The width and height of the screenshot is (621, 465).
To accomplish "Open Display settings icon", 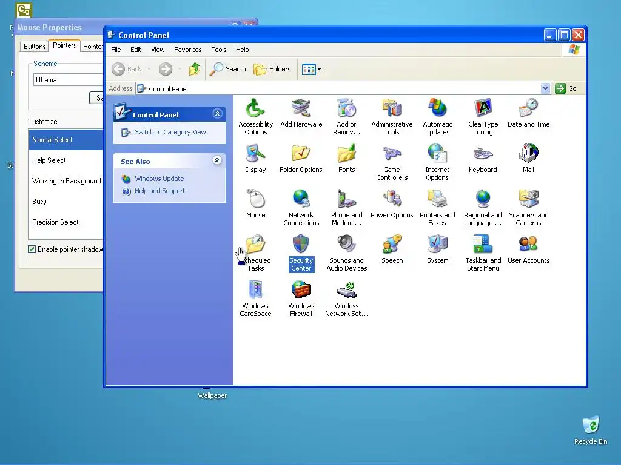I will tap(255, 159).
